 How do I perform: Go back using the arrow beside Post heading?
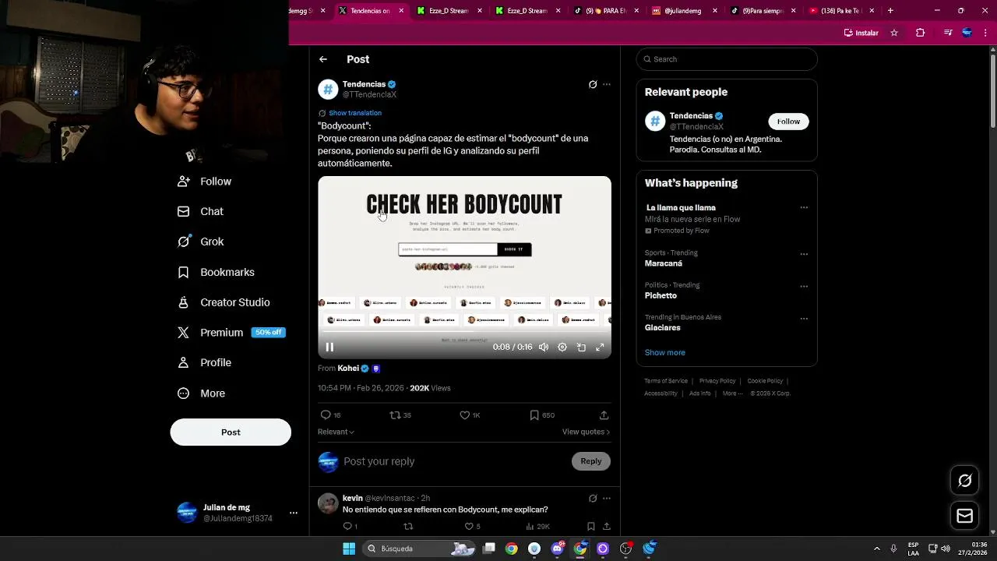(323, 59)
